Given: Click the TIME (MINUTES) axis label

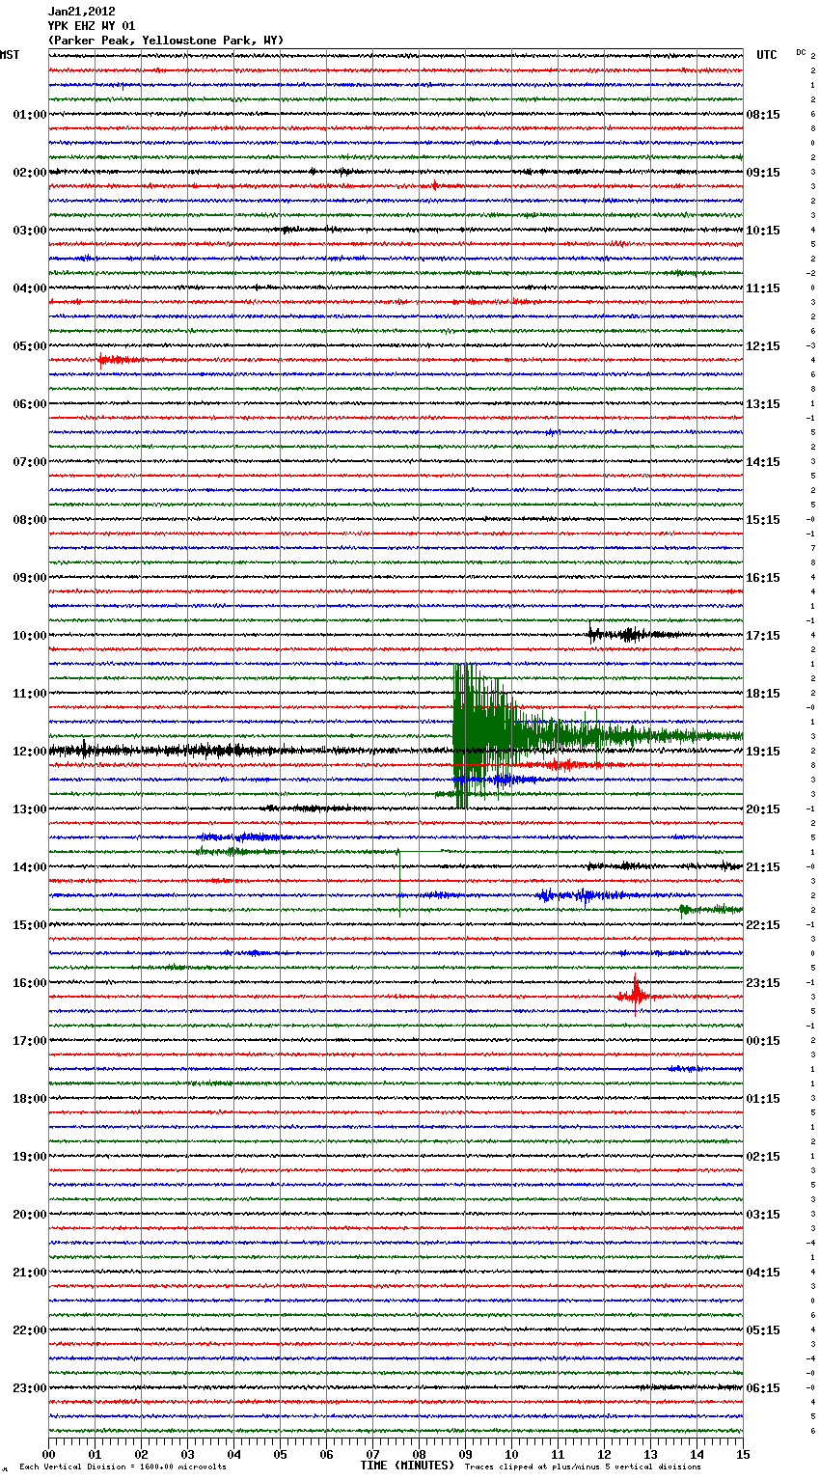Looking at the screenshot, I should [407, 1466].
